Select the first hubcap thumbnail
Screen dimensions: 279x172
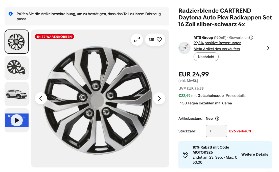pos(17,42)
